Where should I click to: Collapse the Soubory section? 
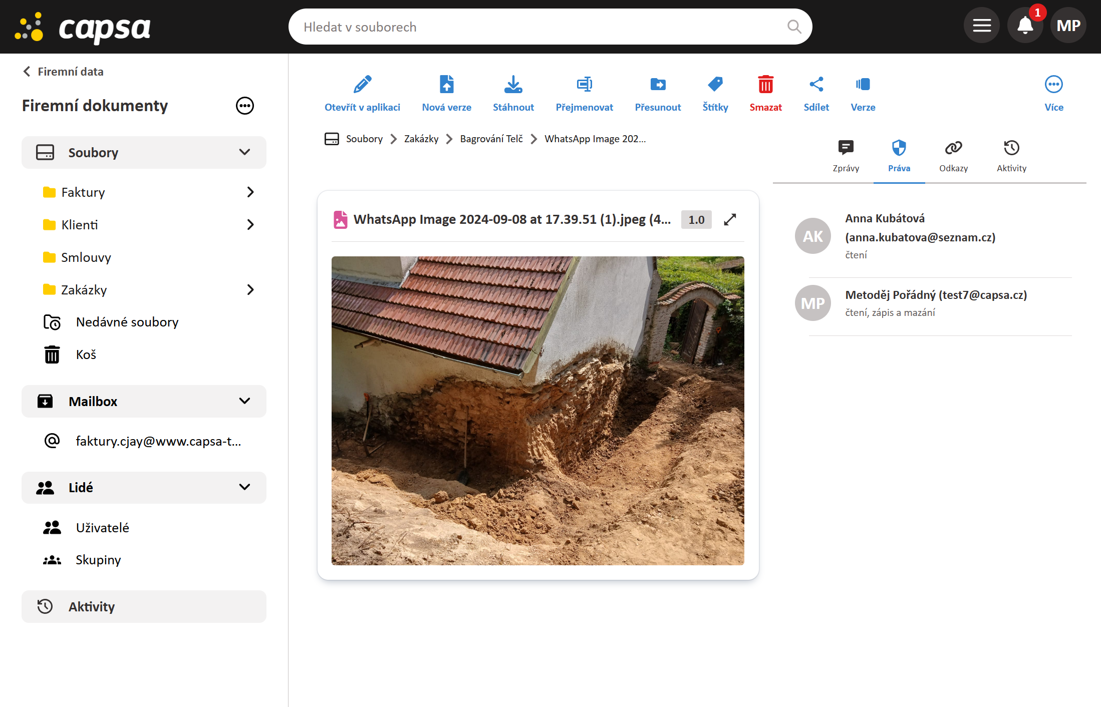[x=244, y=152]
